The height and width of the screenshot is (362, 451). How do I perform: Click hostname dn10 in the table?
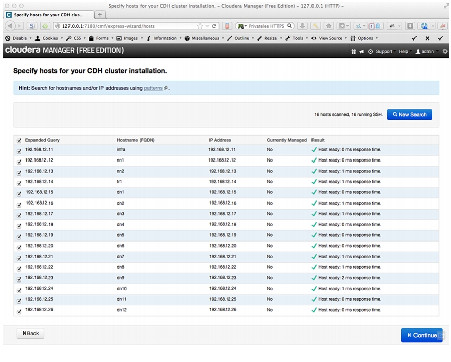pos(122,289)
